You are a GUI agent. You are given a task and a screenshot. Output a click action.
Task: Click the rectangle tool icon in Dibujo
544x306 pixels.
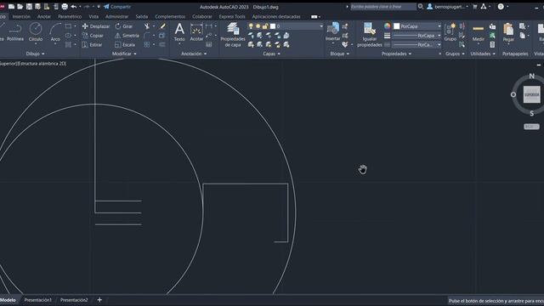[68, 26]
